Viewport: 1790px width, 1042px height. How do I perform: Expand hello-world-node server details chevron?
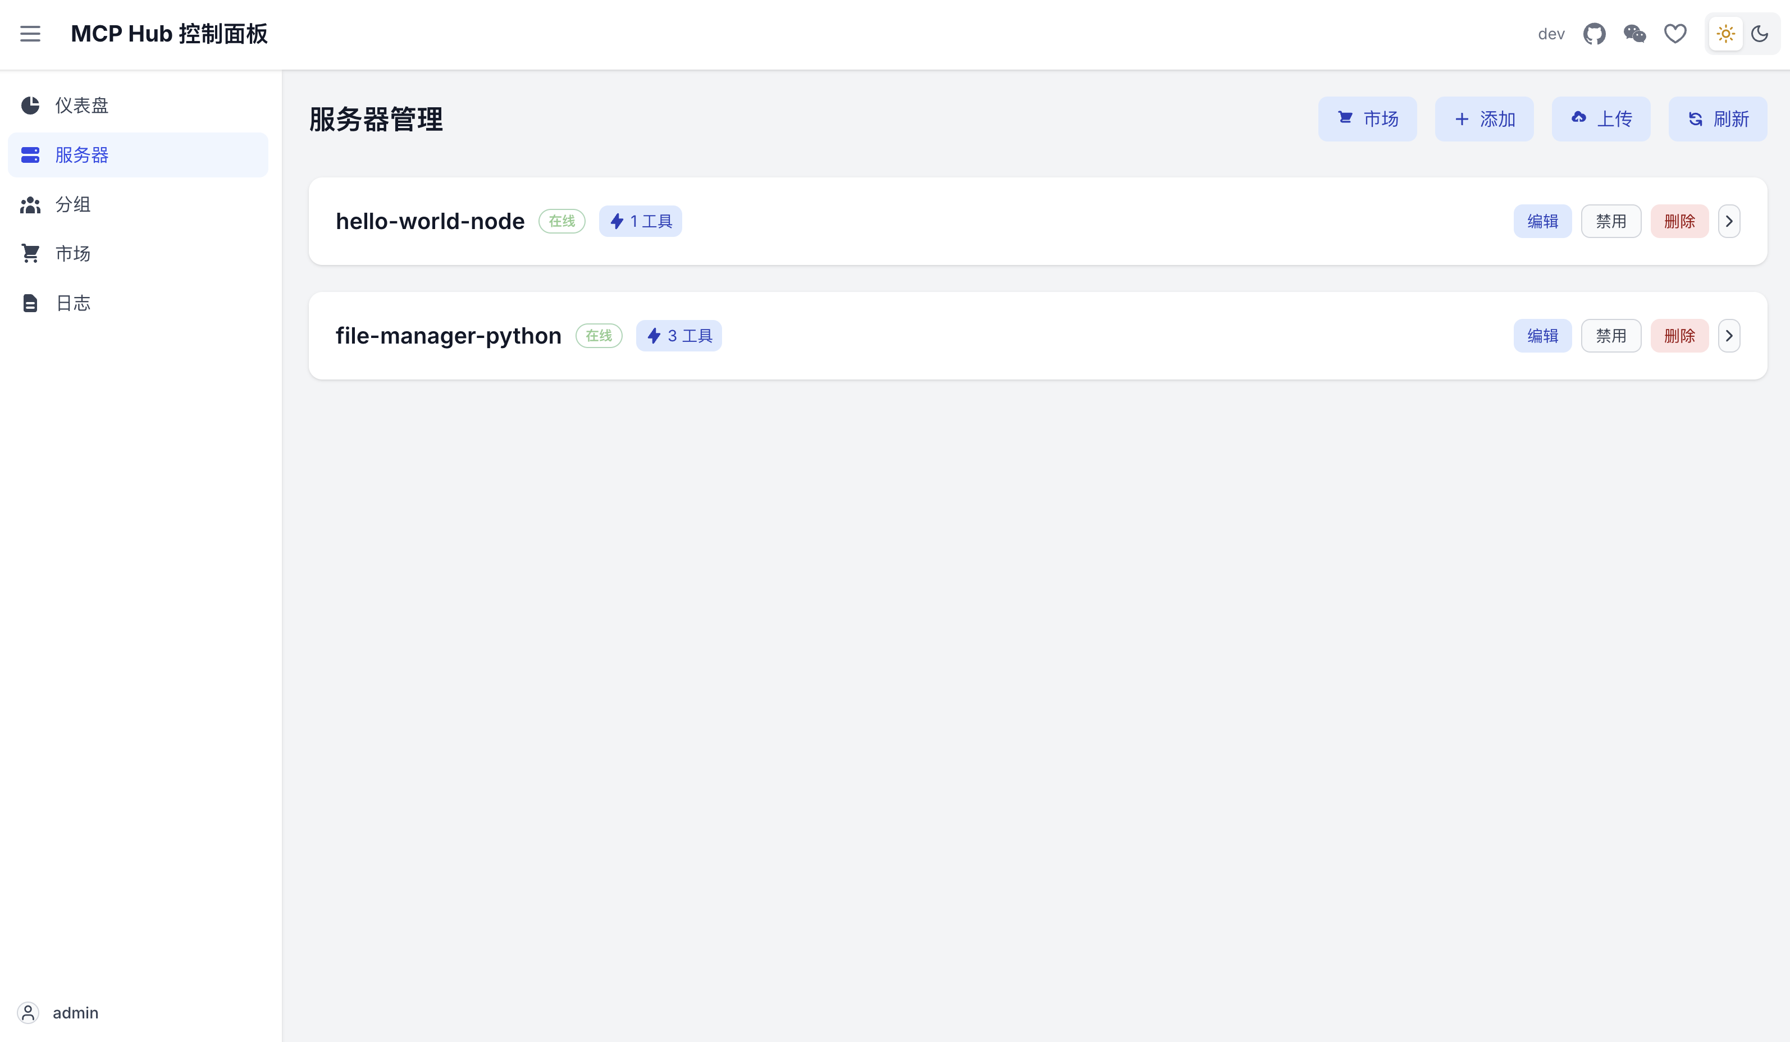1729,222
